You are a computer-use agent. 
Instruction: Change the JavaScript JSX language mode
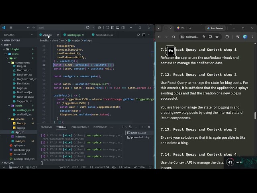click(102, 167)
